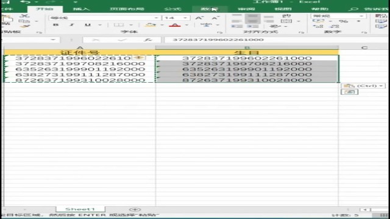Click the Cut scissors icon
This screenshot has width=390, height=219.
click(24, 16)
